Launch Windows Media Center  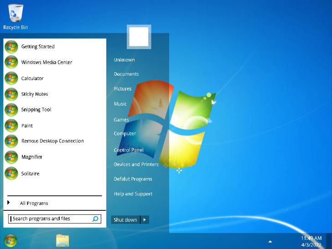(47, 62)
